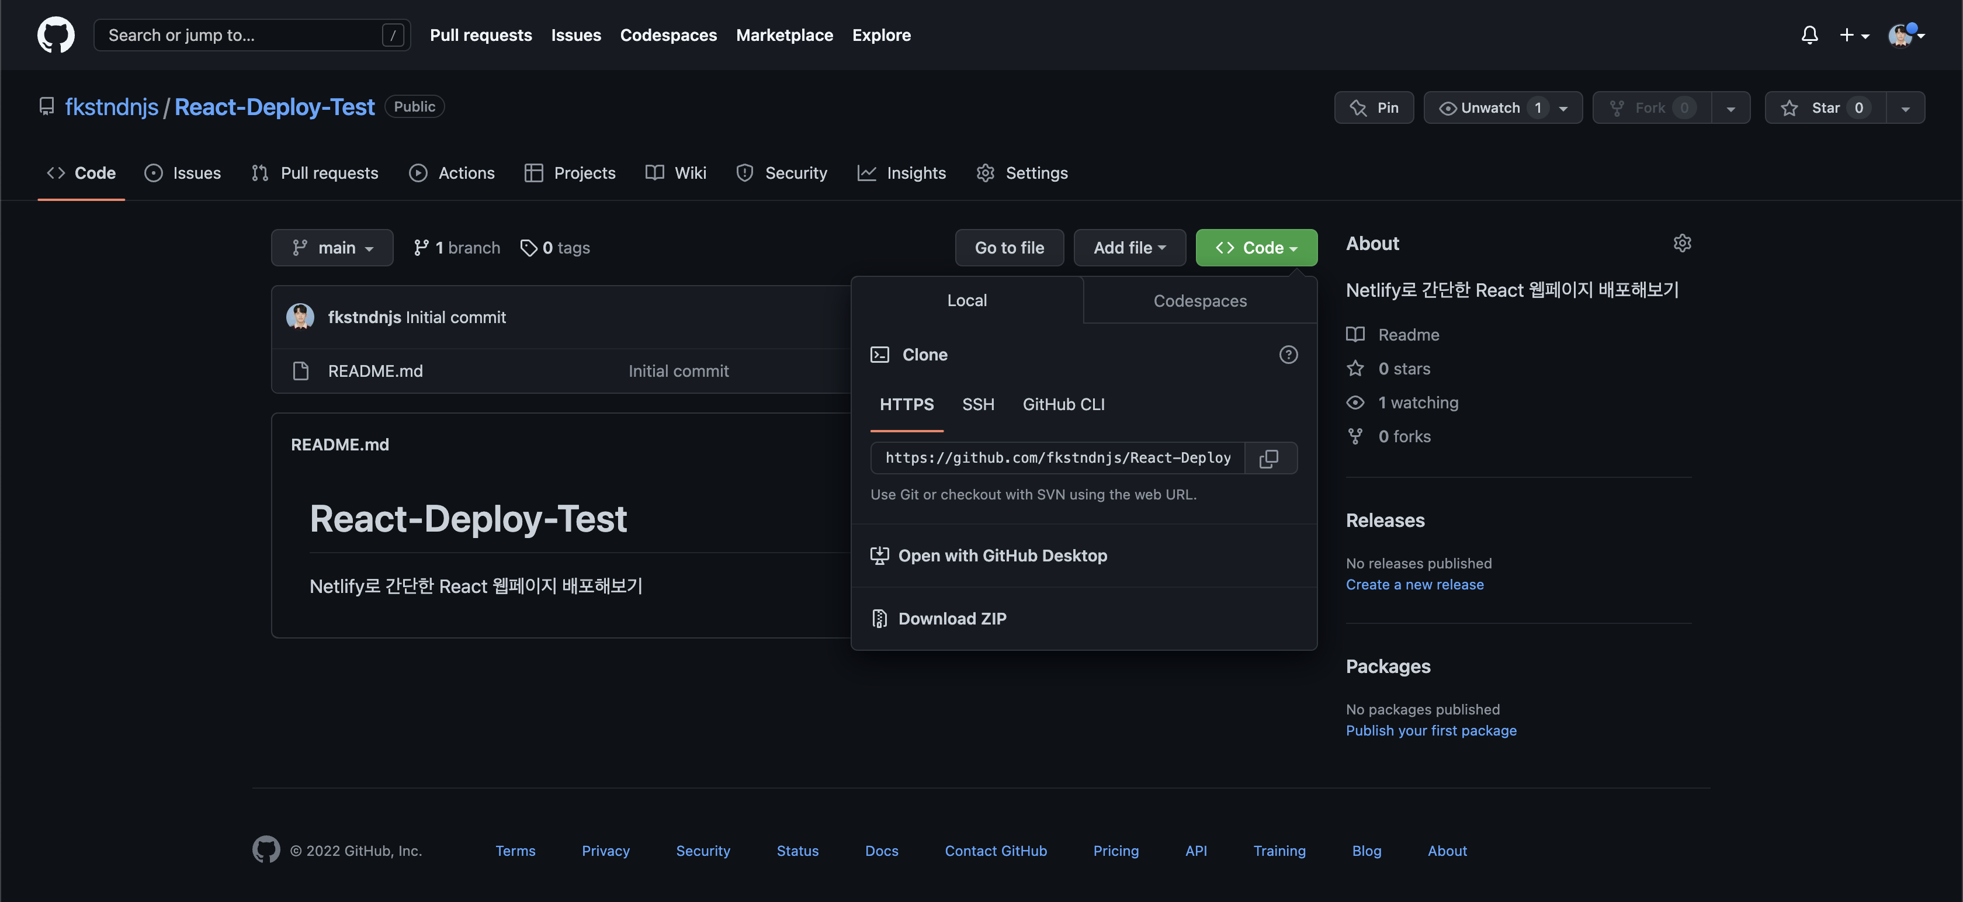Image resolution: width=1963 pixels, height=902 pixels.
Task: Click the Clone help question mark icon
Action: point(1288,354)
